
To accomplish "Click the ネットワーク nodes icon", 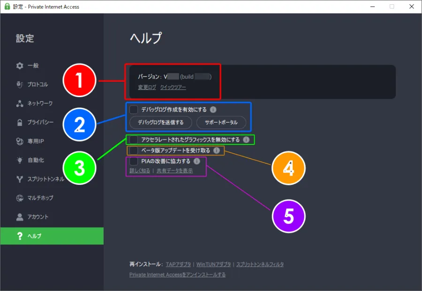I will coord(20,103).
